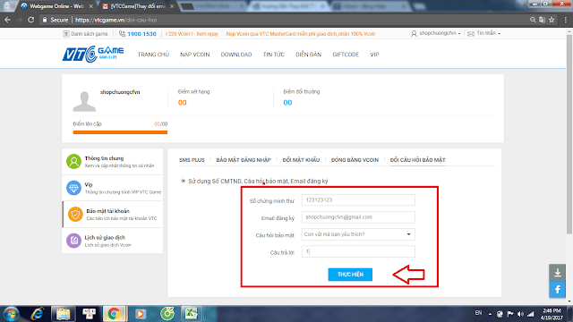Click the THỰC HIỆN button

pyautogui.click(x=350, y=275)
